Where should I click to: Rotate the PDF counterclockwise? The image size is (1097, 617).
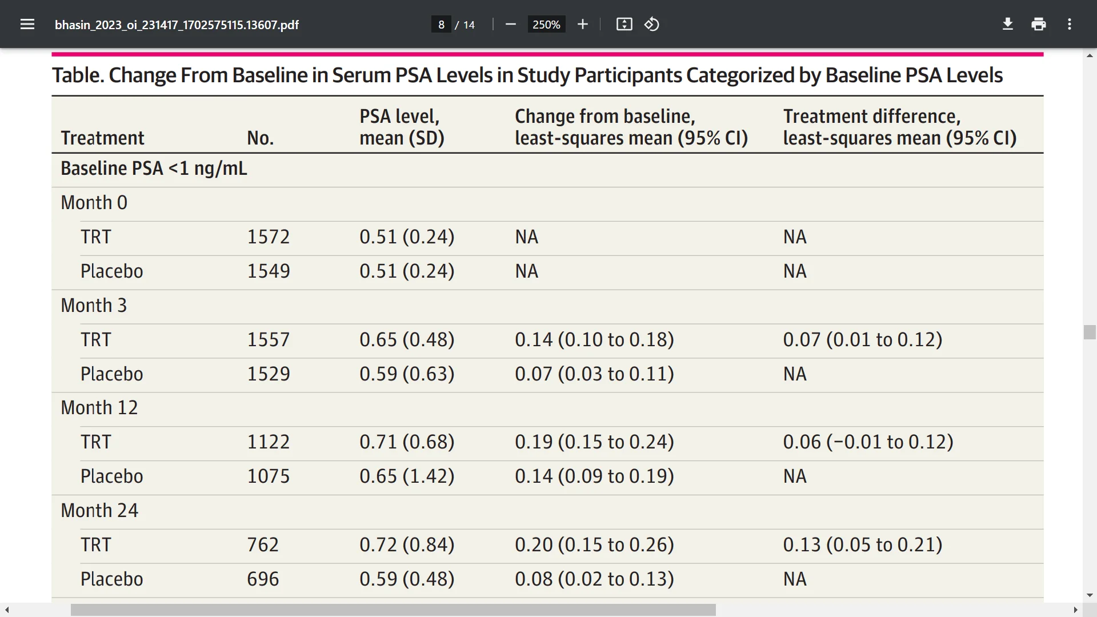(x=651, y=24)
